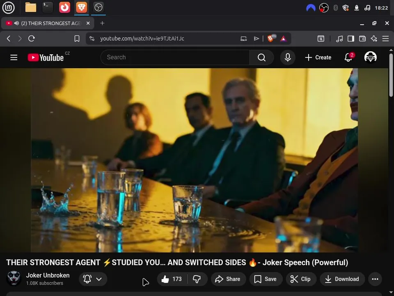
Task: Like the video with 173 likes
Action: [172, 279]
